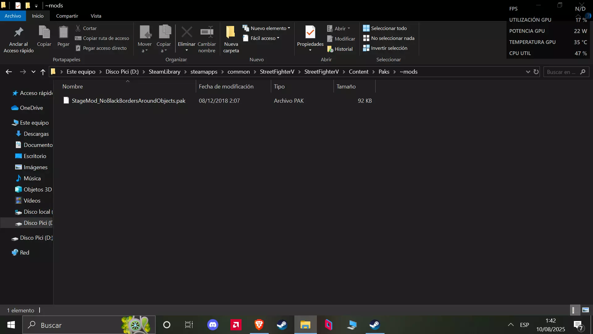Open the Compartir ribbon tab
Image resolution: width=593 pixels, height=334 pixels.
tap(67, 16)
